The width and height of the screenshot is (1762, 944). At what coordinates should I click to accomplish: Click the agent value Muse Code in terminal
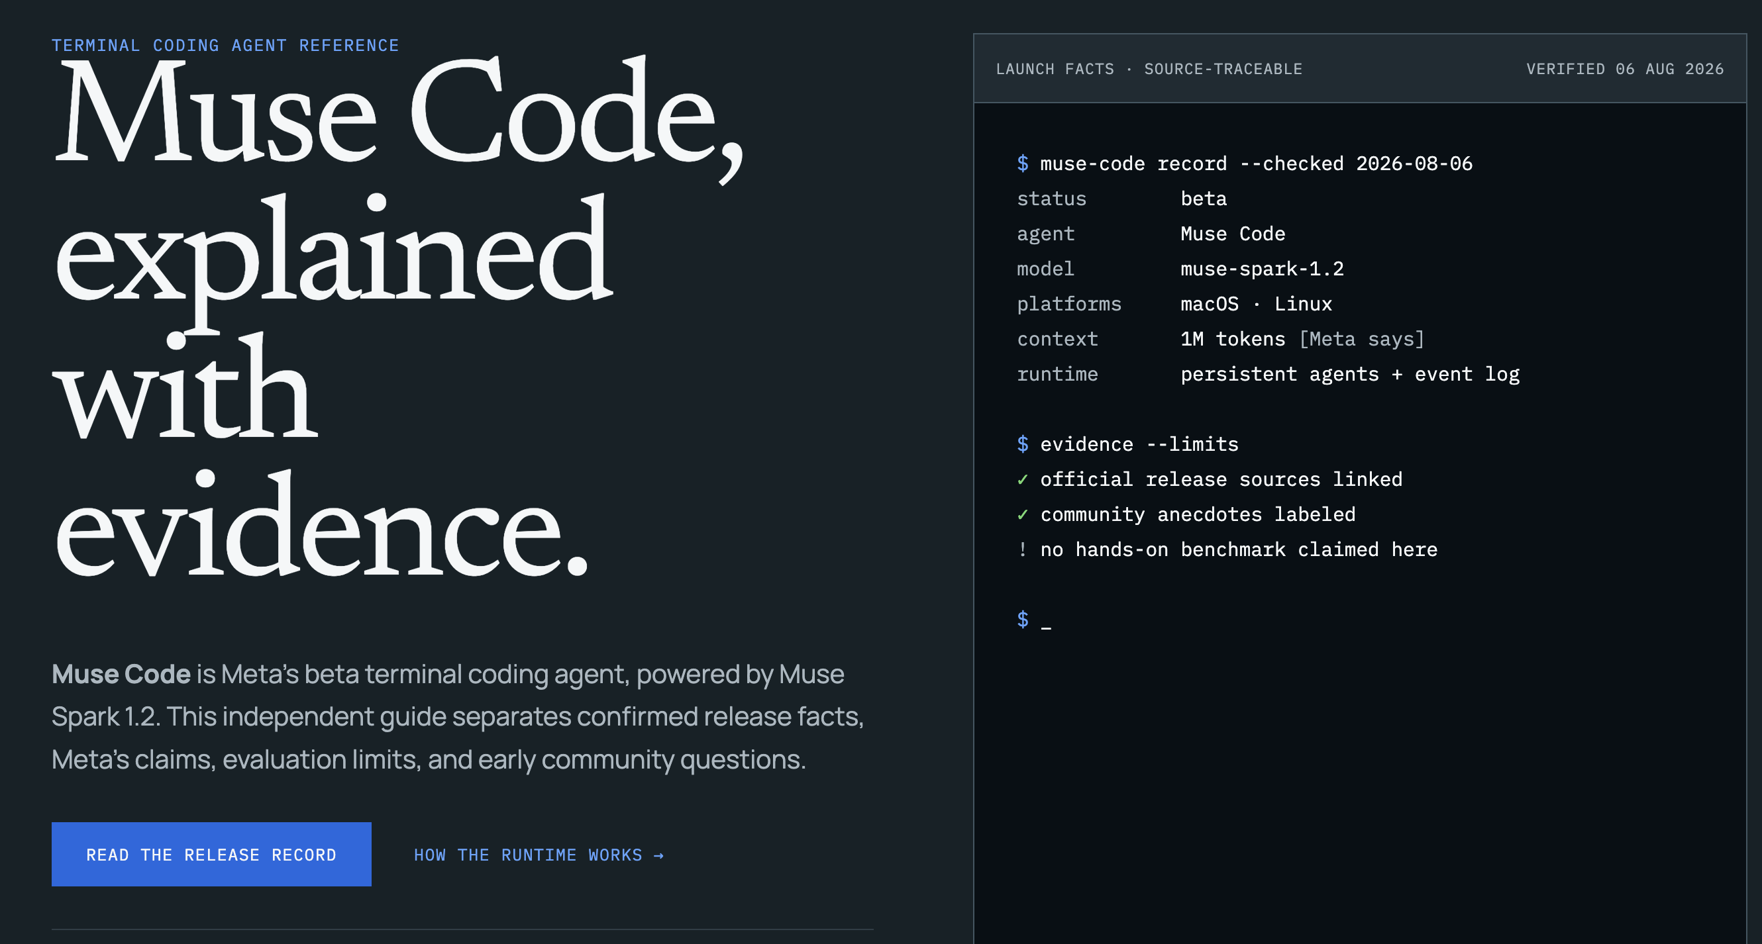point(1233,234)
